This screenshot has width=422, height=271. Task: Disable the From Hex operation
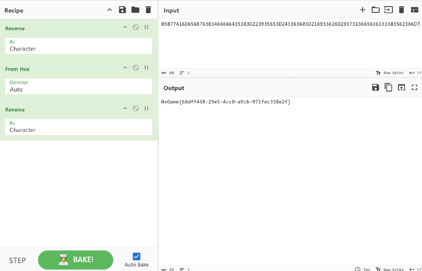[x=136, y=68]
